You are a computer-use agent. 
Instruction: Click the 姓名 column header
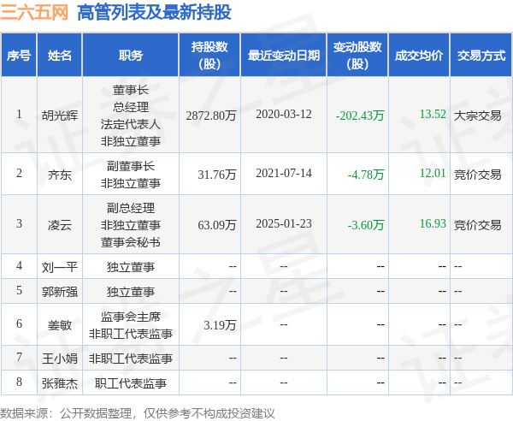click(x=59, y=55)
